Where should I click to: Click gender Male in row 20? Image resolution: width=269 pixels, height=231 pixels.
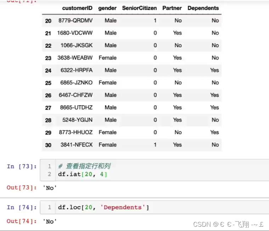[x=111, y=21]
